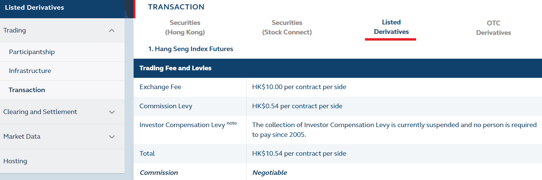Open the Infrastructure page
The height and width of the screenshot is (180, 542).
click(30, 71)
